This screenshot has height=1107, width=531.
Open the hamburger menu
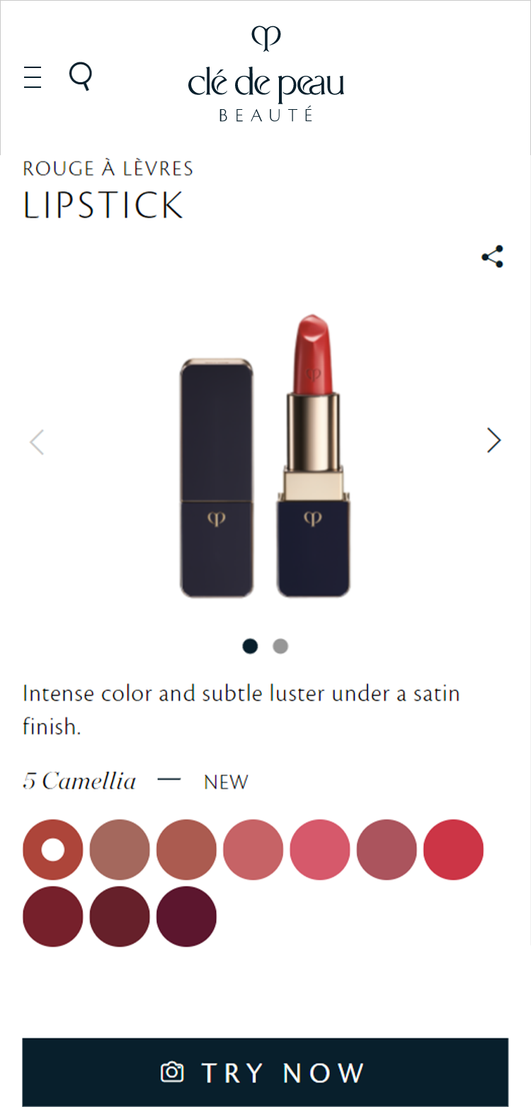point(33,77)
